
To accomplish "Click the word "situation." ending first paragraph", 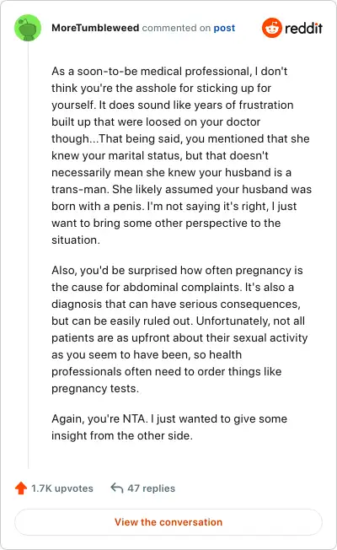I will [76, 240].
